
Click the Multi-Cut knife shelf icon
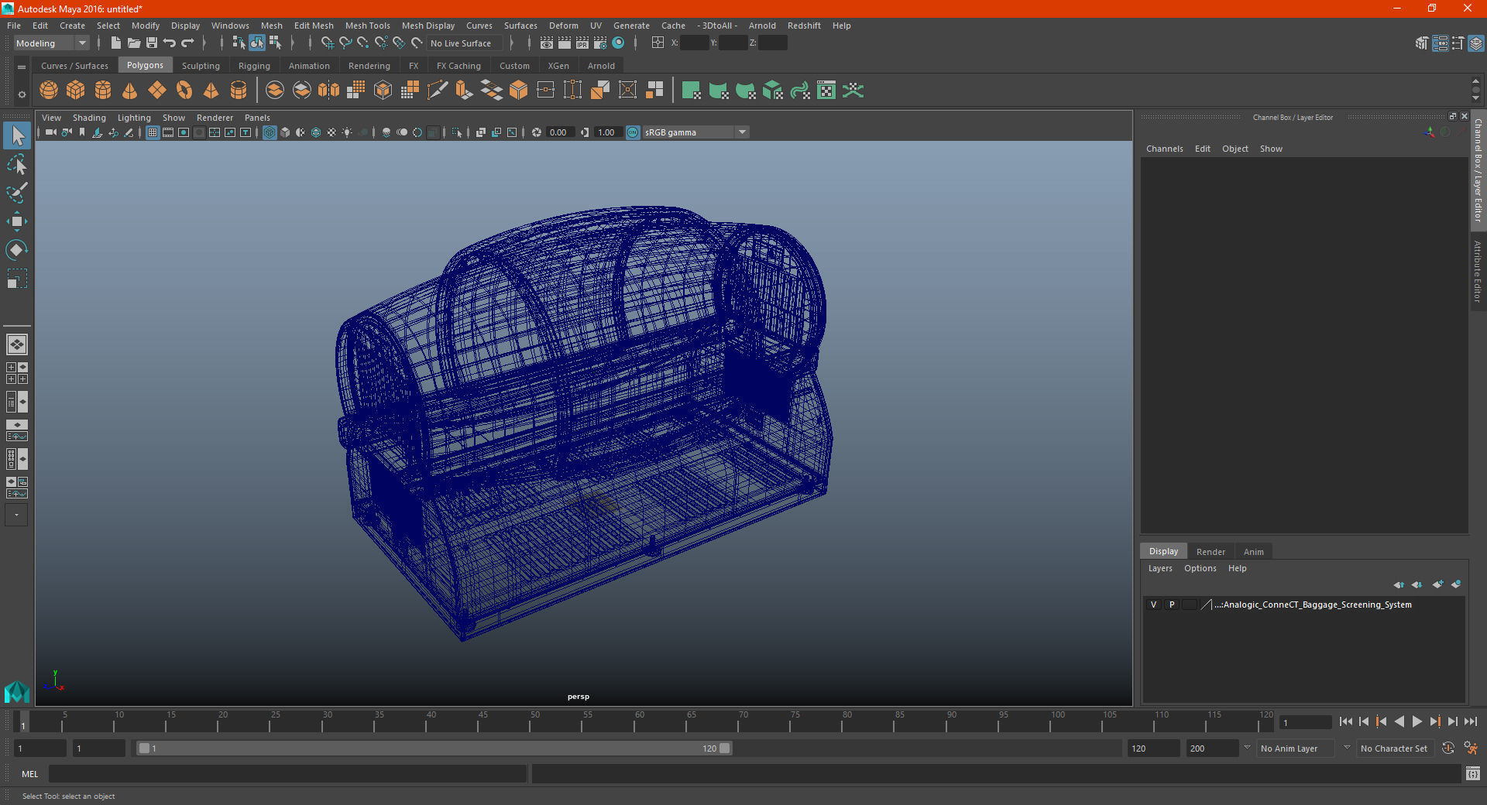coord(438,91)
